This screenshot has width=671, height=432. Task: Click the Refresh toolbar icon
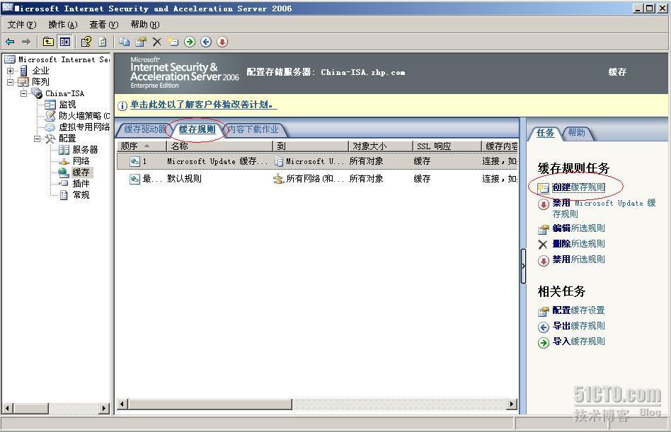pyautogui.click(x=102, y=42)
